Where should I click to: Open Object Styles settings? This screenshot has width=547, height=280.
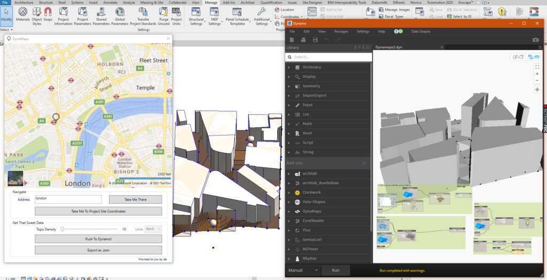tap(37, 17)
